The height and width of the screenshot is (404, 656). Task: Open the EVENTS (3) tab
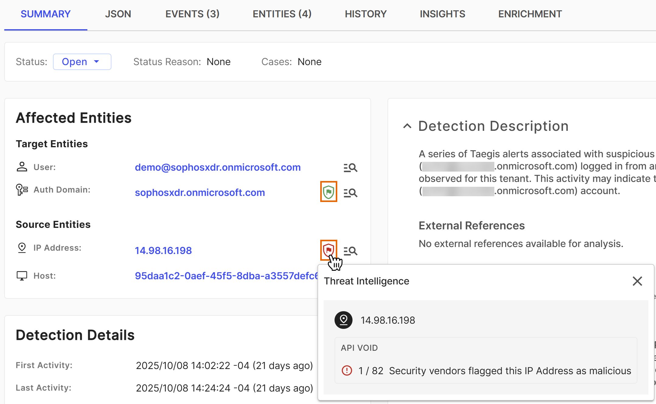coord(192,14)
